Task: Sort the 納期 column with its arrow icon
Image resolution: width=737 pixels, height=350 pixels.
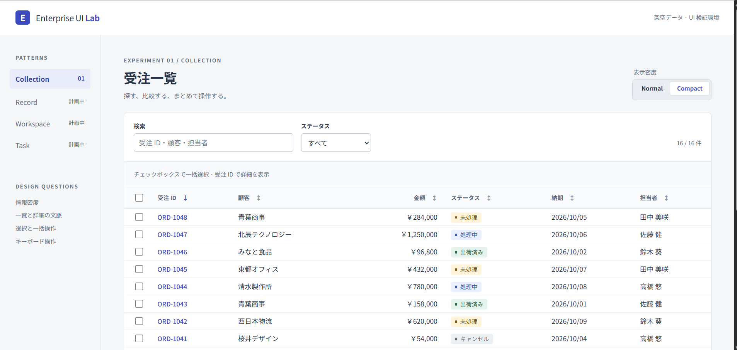Action: [572, 198]
